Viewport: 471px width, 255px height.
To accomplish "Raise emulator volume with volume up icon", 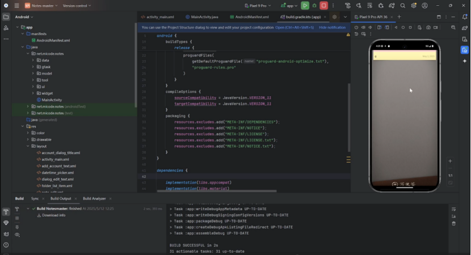I will pos(363,27).
